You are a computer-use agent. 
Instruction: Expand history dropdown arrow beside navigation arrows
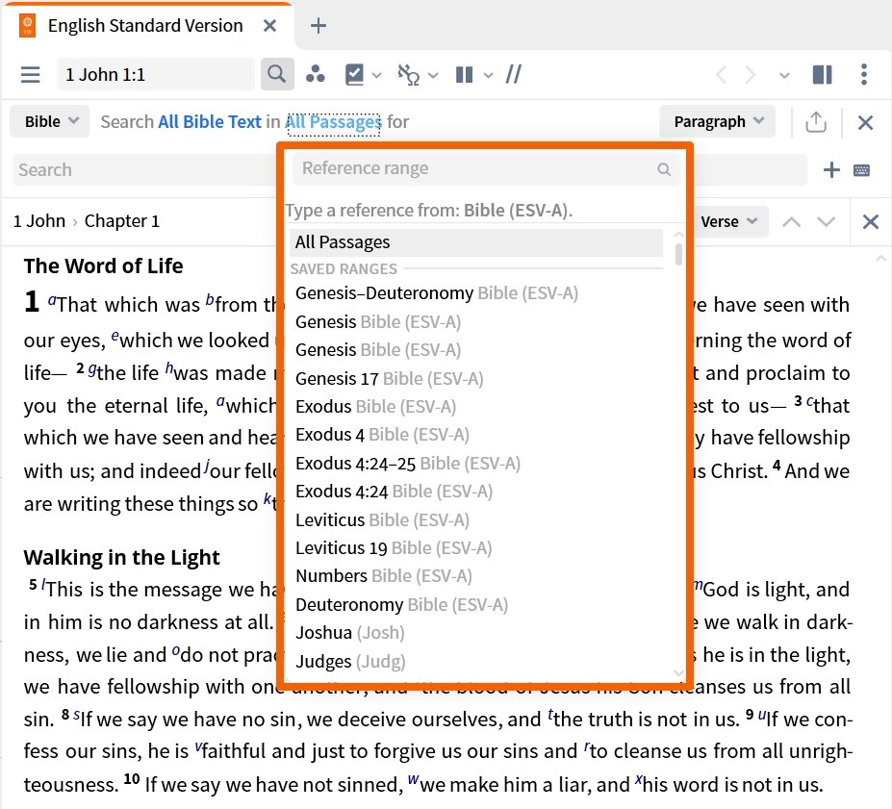point(784,75)
